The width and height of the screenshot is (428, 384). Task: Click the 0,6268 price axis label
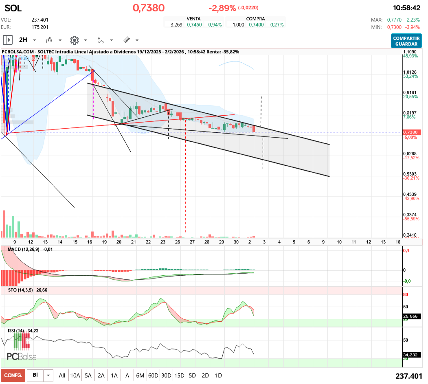coord(410,154)
